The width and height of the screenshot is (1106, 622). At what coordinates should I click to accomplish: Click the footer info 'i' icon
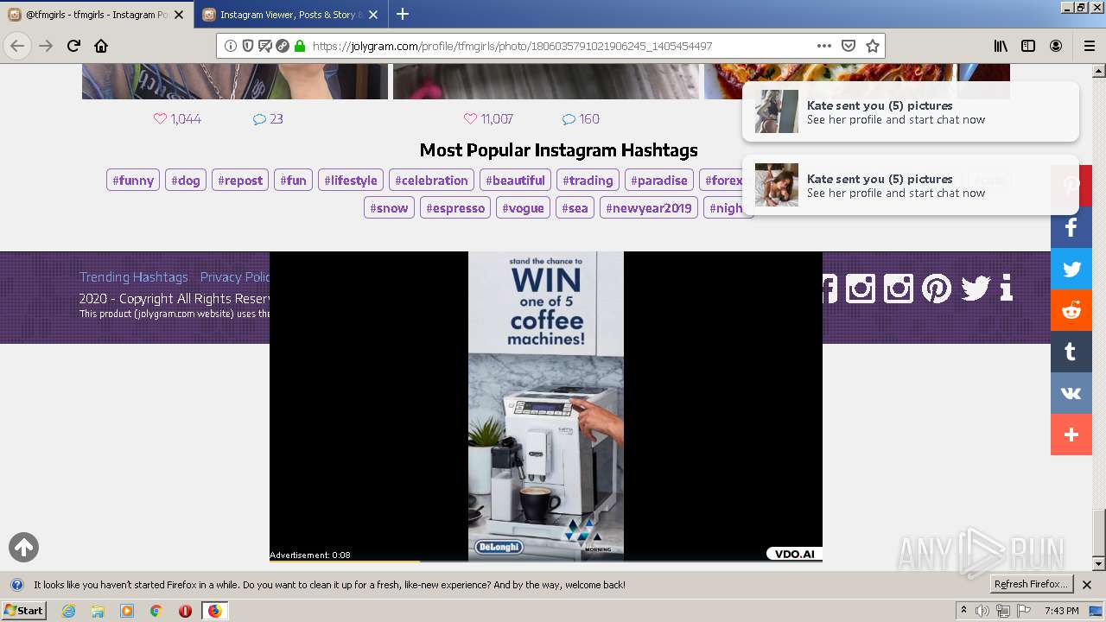point(1006,288)
